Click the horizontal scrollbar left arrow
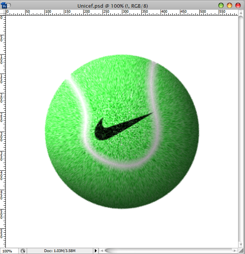Viewport: 245px width, 254px height. pos(102,251)
